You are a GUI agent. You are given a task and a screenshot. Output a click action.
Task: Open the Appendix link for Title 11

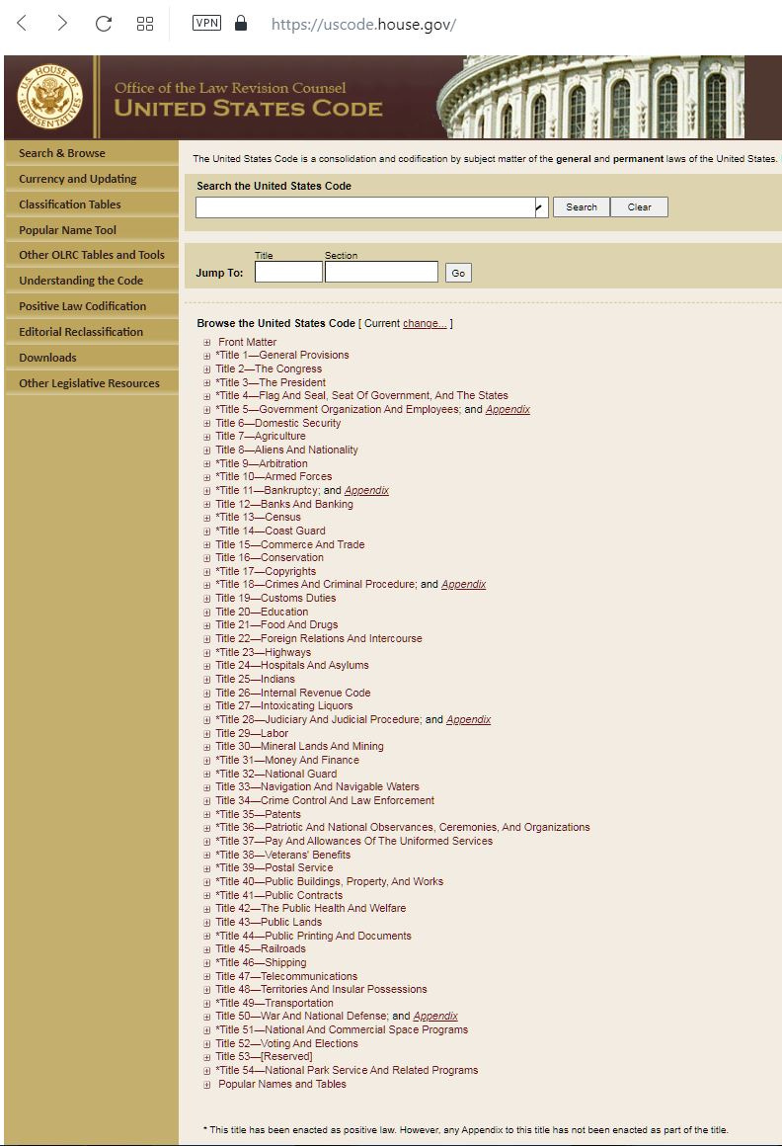click(366, 490)
